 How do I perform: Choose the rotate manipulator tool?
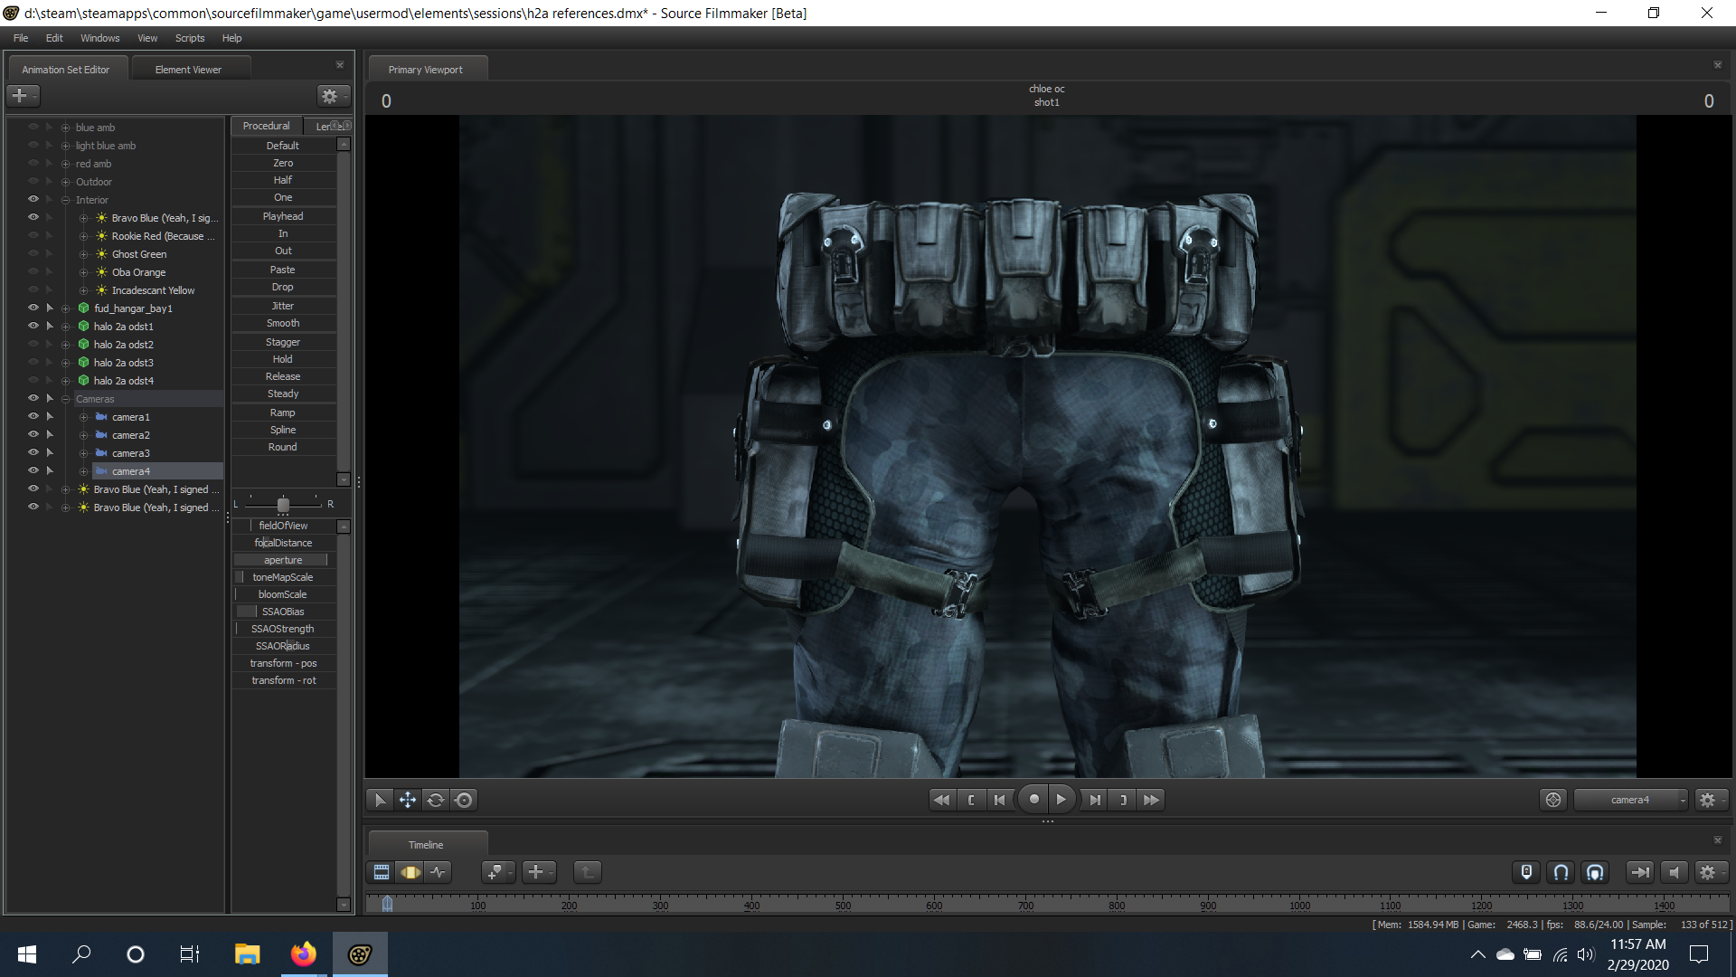(436, 800)
